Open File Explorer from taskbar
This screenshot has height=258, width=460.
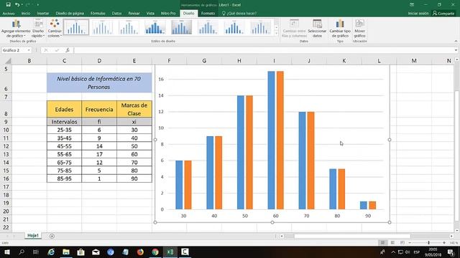tap(66, 252)
